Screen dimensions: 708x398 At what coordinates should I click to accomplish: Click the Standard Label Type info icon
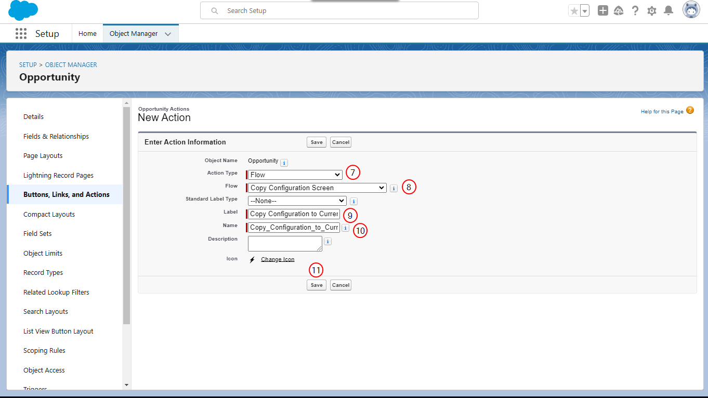[x=353, y=201]
